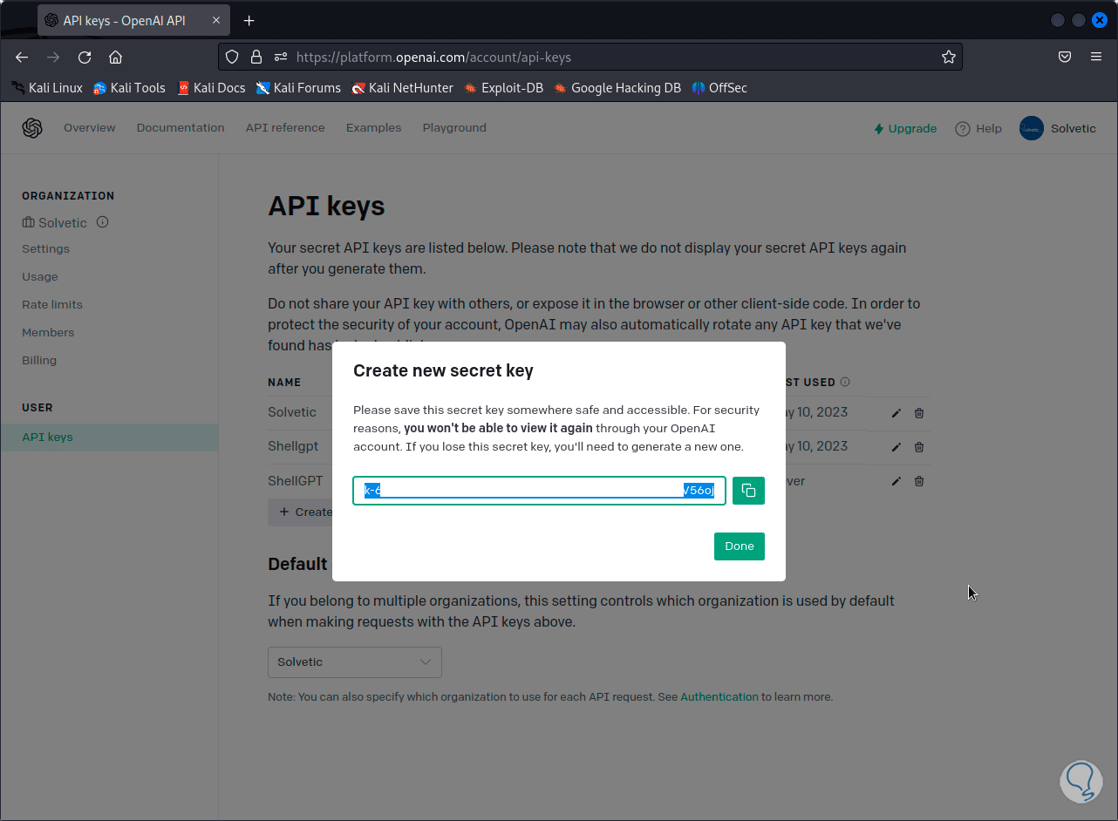Go to the browser home page
This screenshot has width=1118, height=821.
pyautogui.click(x=115, y=58)
